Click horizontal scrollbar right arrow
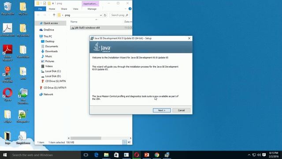This screenshot has height=159, width=282. (x=130, y=138)
